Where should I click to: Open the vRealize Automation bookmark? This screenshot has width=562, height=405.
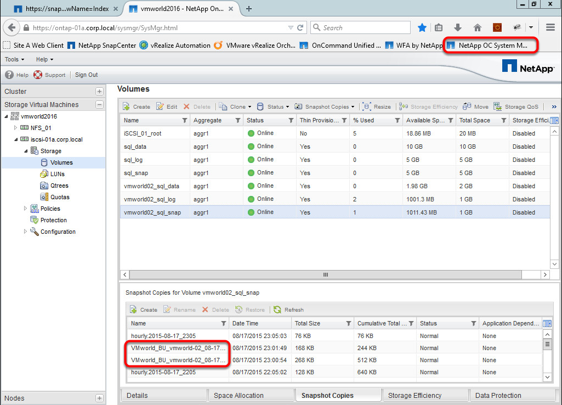(175, 46)
